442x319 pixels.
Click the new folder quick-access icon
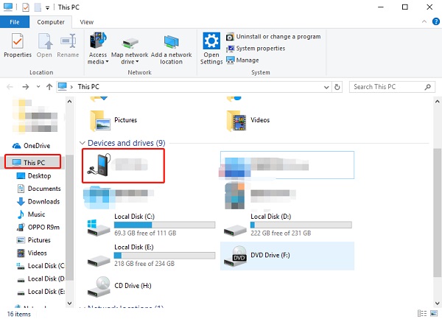coord(38,7)
